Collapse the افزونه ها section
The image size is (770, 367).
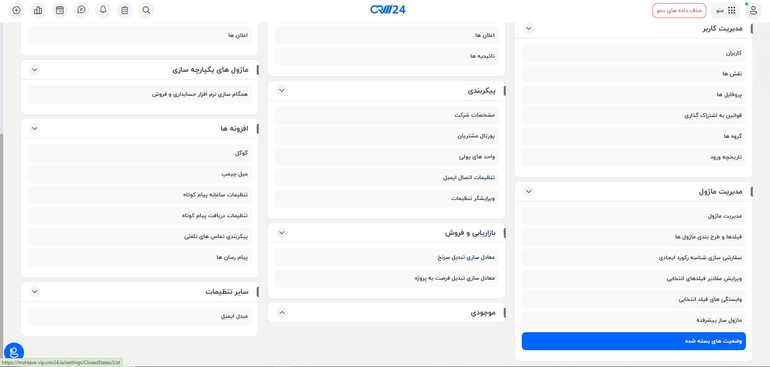click(35, 129)
